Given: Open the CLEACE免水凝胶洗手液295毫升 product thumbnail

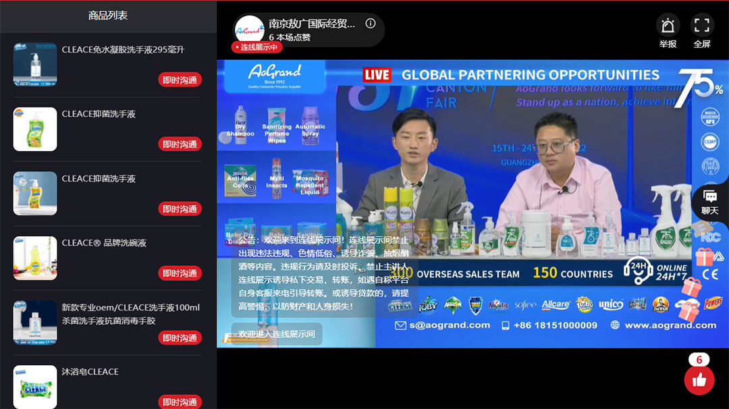Looking at the screenshot, I should click(x=35, y=65).
